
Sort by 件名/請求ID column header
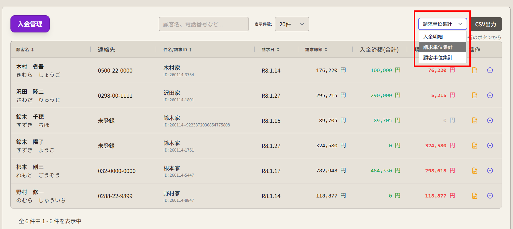coord(178,50)
